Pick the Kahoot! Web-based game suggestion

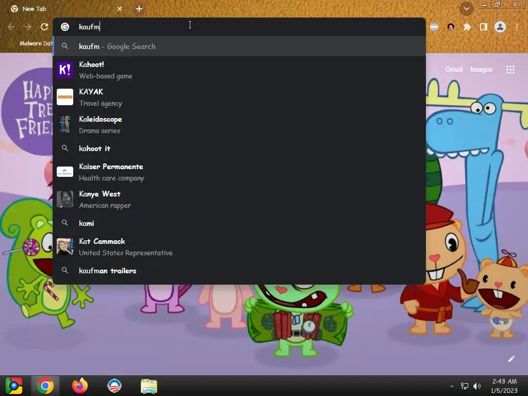point(239,70)
